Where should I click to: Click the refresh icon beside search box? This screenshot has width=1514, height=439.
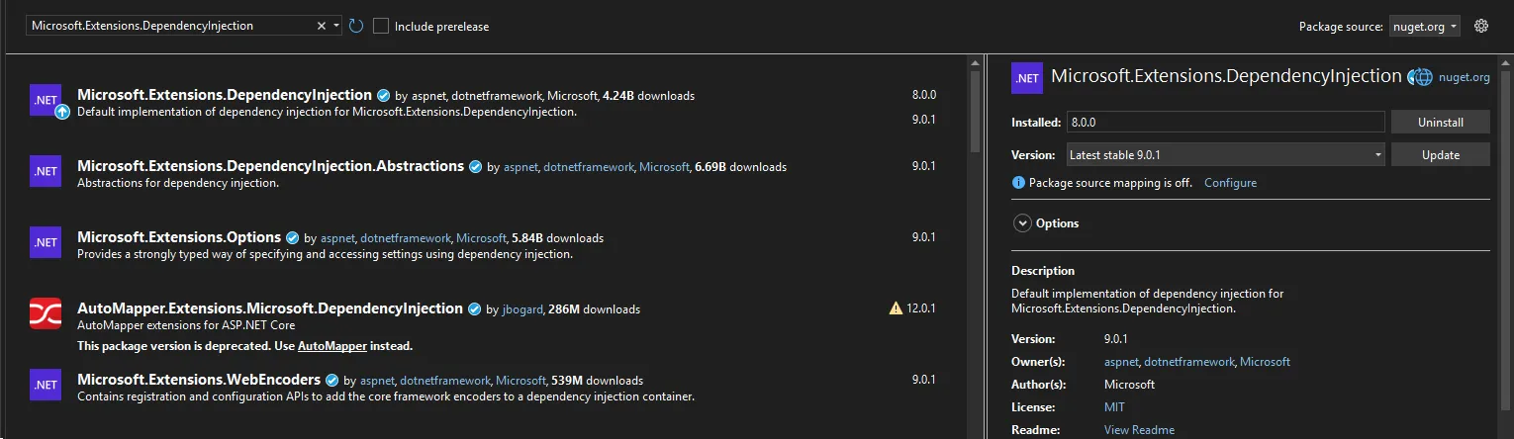click(x=357, y=26)
